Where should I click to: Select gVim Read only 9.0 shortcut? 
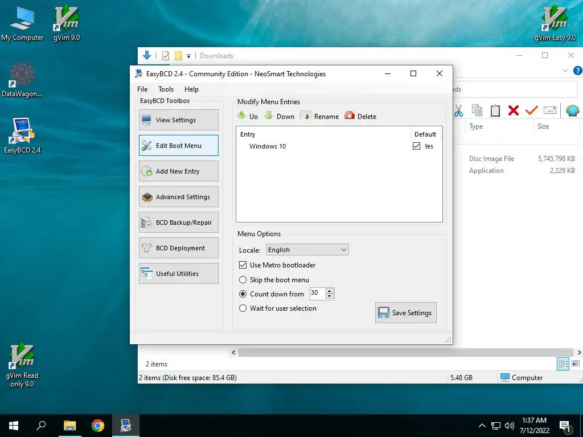(22, 365)
